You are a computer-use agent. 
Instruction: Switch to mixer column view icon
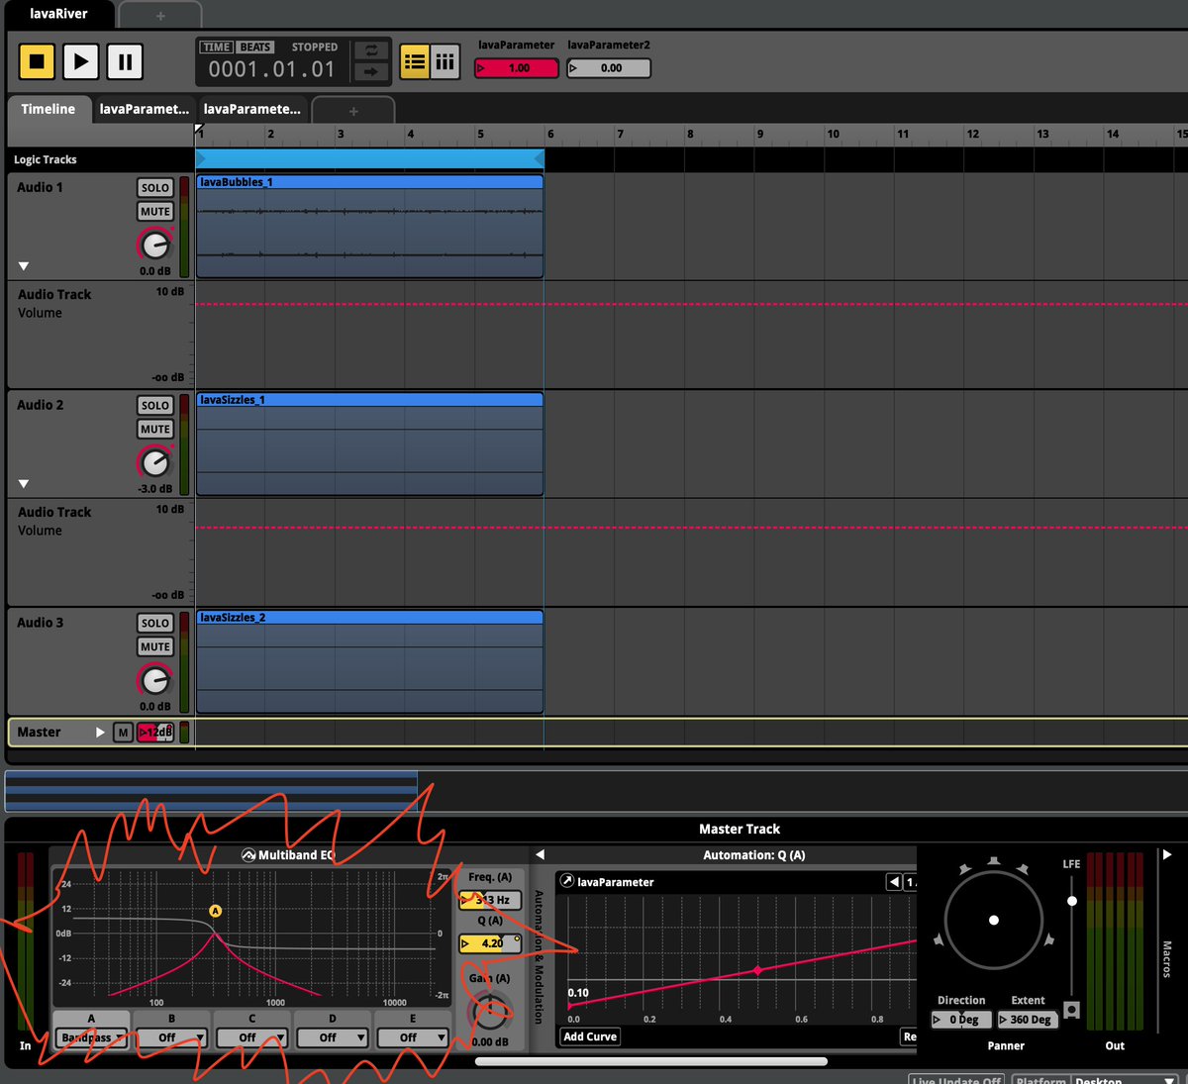tap(445, 62)
